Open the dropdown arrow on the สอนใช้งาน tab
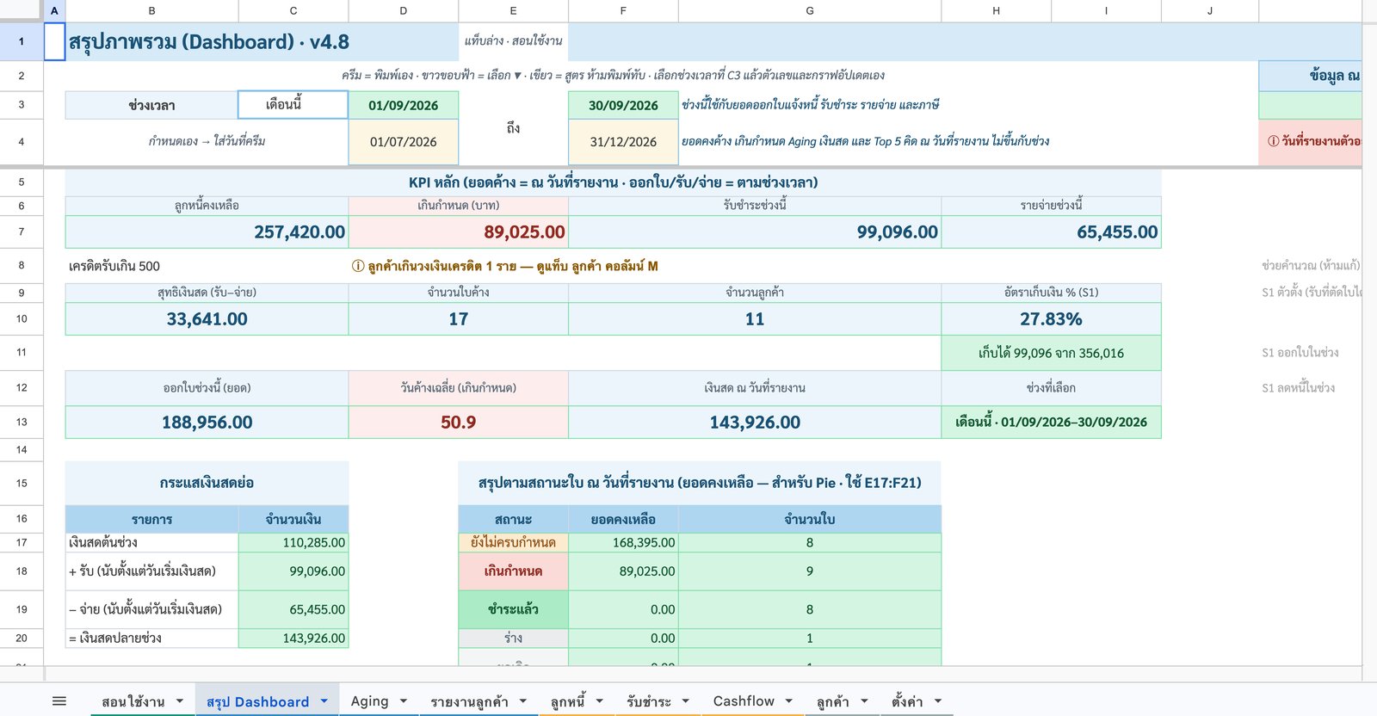1377x716 pixels. (x=180, y=701)
